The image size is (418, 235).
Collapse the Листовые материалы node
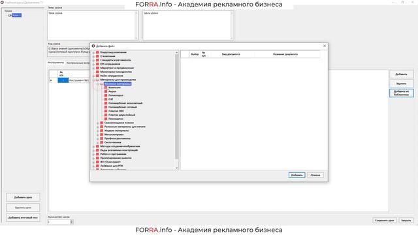pos(98,84)
